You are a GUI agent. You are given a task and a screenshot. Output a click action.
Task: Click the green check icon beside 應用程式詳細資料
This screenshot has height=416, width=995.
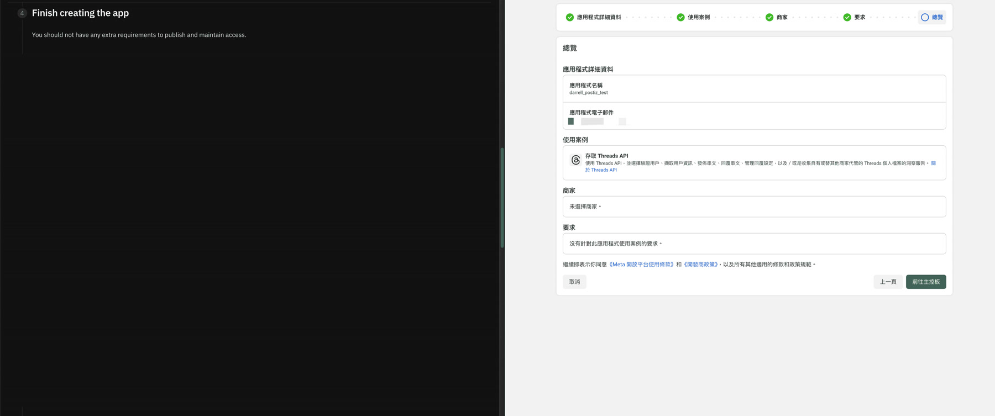click(569, 17)
